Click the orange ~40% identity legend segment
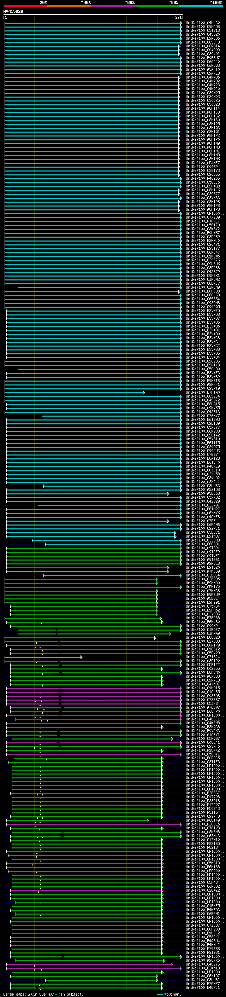The width and height of the screenshot is (226, 997). (x=69, y=6)
